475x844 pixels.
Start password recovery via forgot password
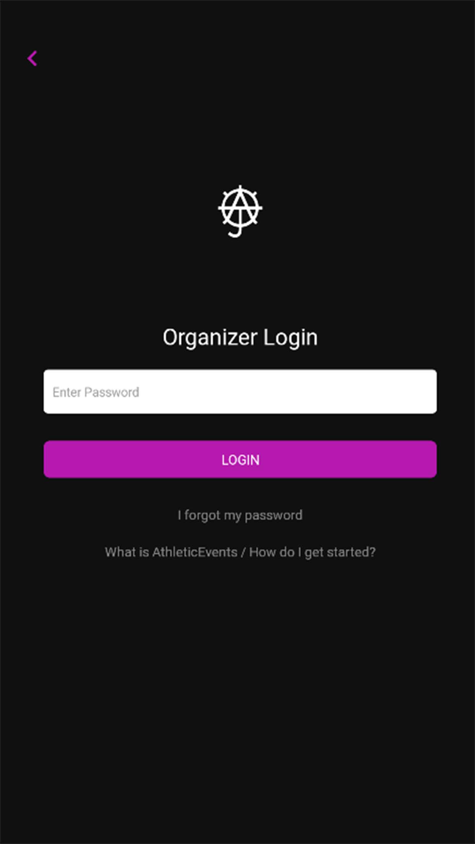(x=240, y=516)
